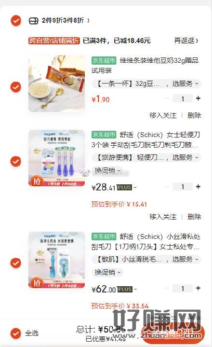Image resolution: width=212 pixels, height=347 pixels.
Task: Open the shop promotion icon beside 2件9折3件8折
Action: (x=34, y=21)
